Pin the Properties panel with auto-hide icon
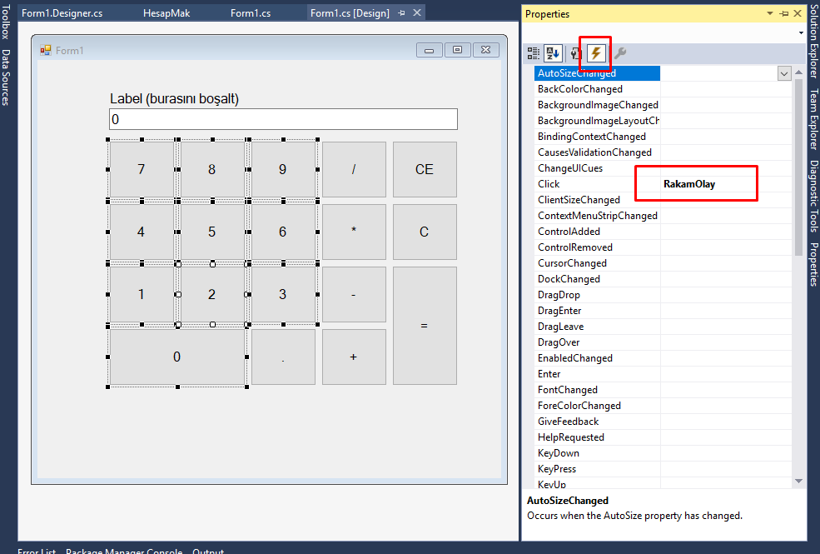Screen dimensions: 820x554 click(783, 14)
